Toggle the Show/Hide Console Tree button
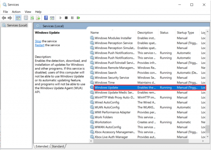 pos(18,18)
